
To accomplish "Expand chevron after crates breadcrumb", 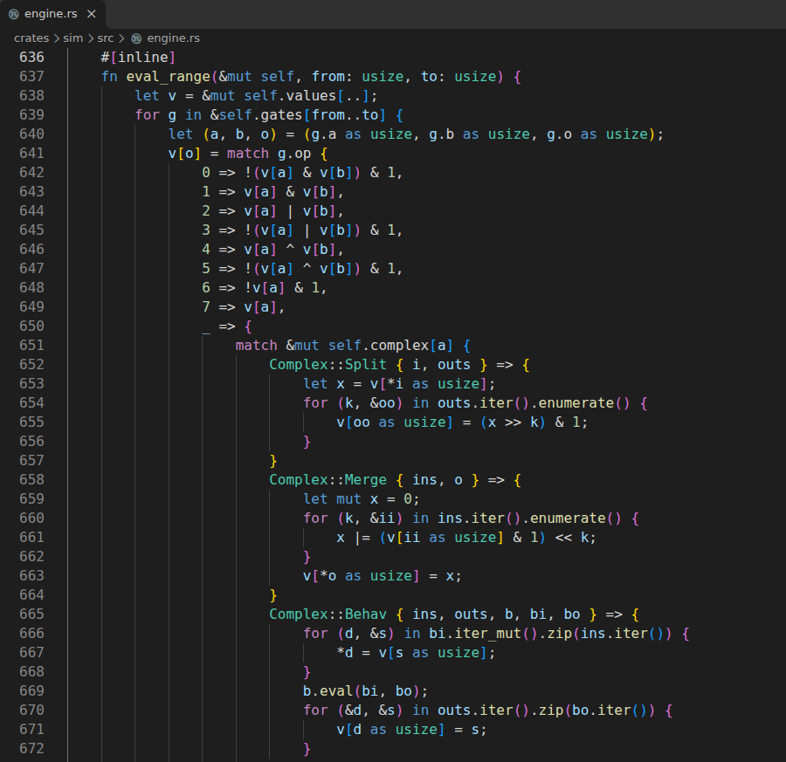I will (56, 38).
